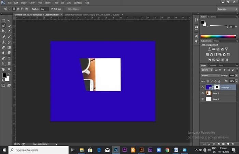Select the Move tool
239x154 pixels.
tap(9, 21)
